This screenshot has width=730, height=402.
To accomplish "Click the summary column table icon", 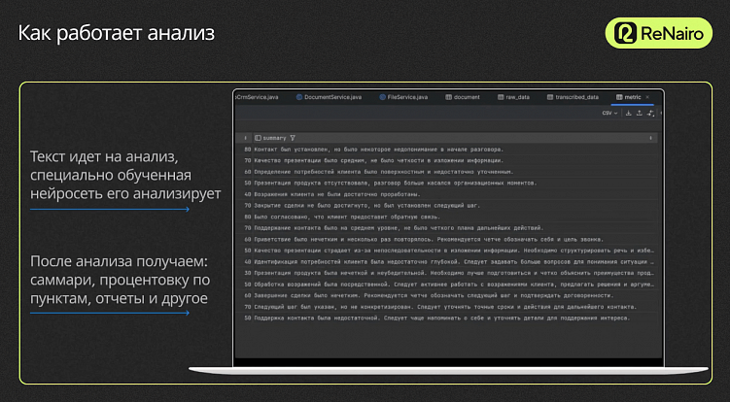I will click(258, 138).
